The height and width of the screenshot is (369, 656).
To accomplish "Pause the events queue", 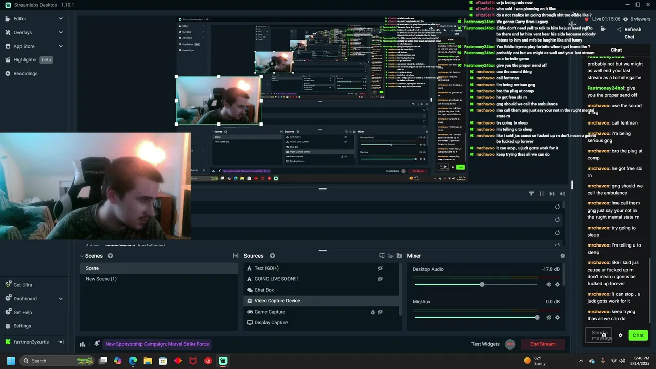I will click(x=542, y=194).
